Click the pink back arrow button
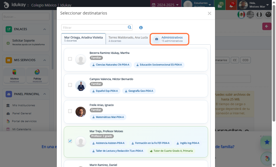Screen dimensions: 276x167 [x=267, y=26]
